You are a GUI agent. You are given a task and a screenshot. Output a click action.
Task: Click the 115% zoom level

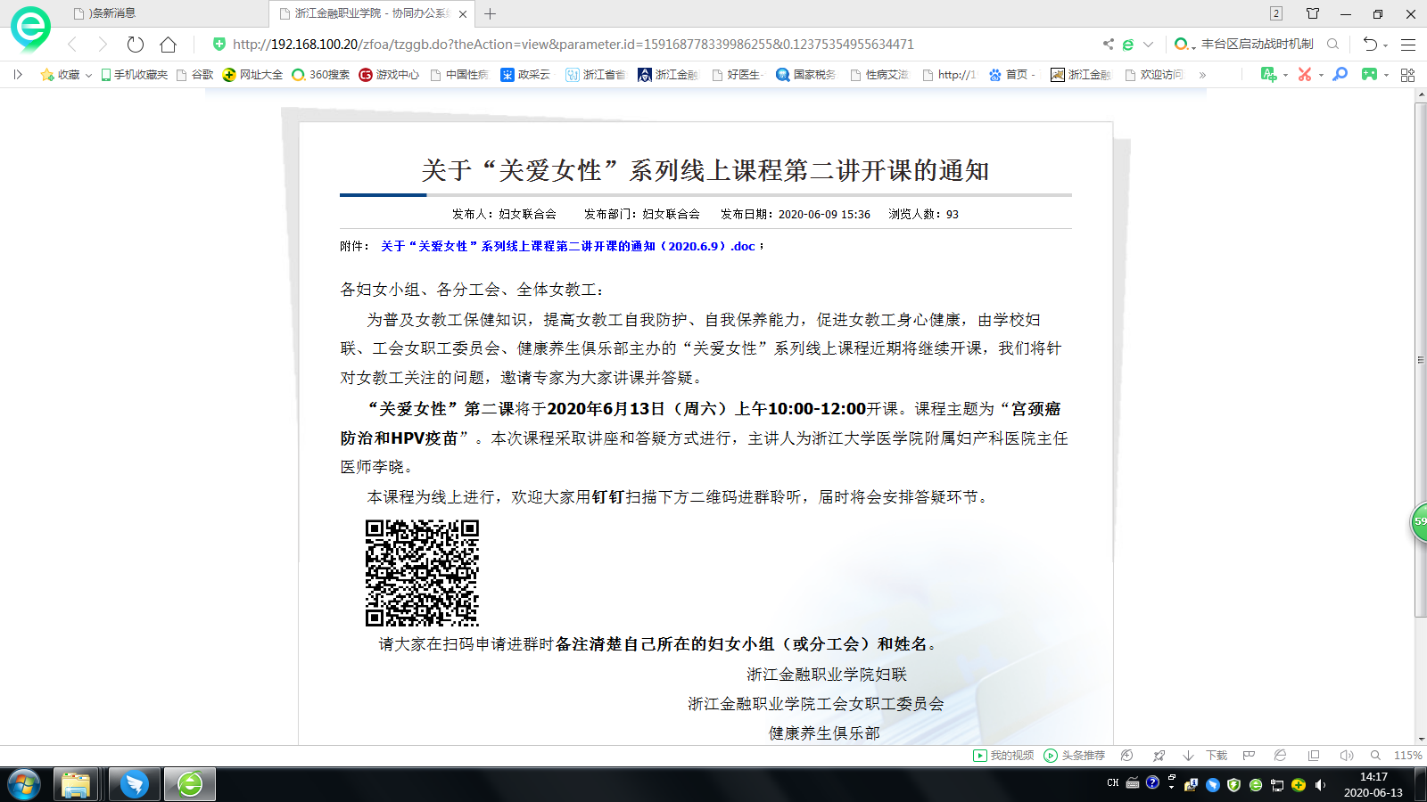1408,756
